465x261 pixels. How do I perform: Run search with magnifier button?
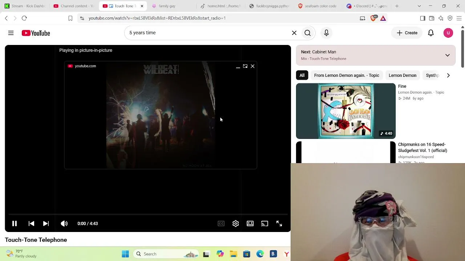tap(308, 33)
